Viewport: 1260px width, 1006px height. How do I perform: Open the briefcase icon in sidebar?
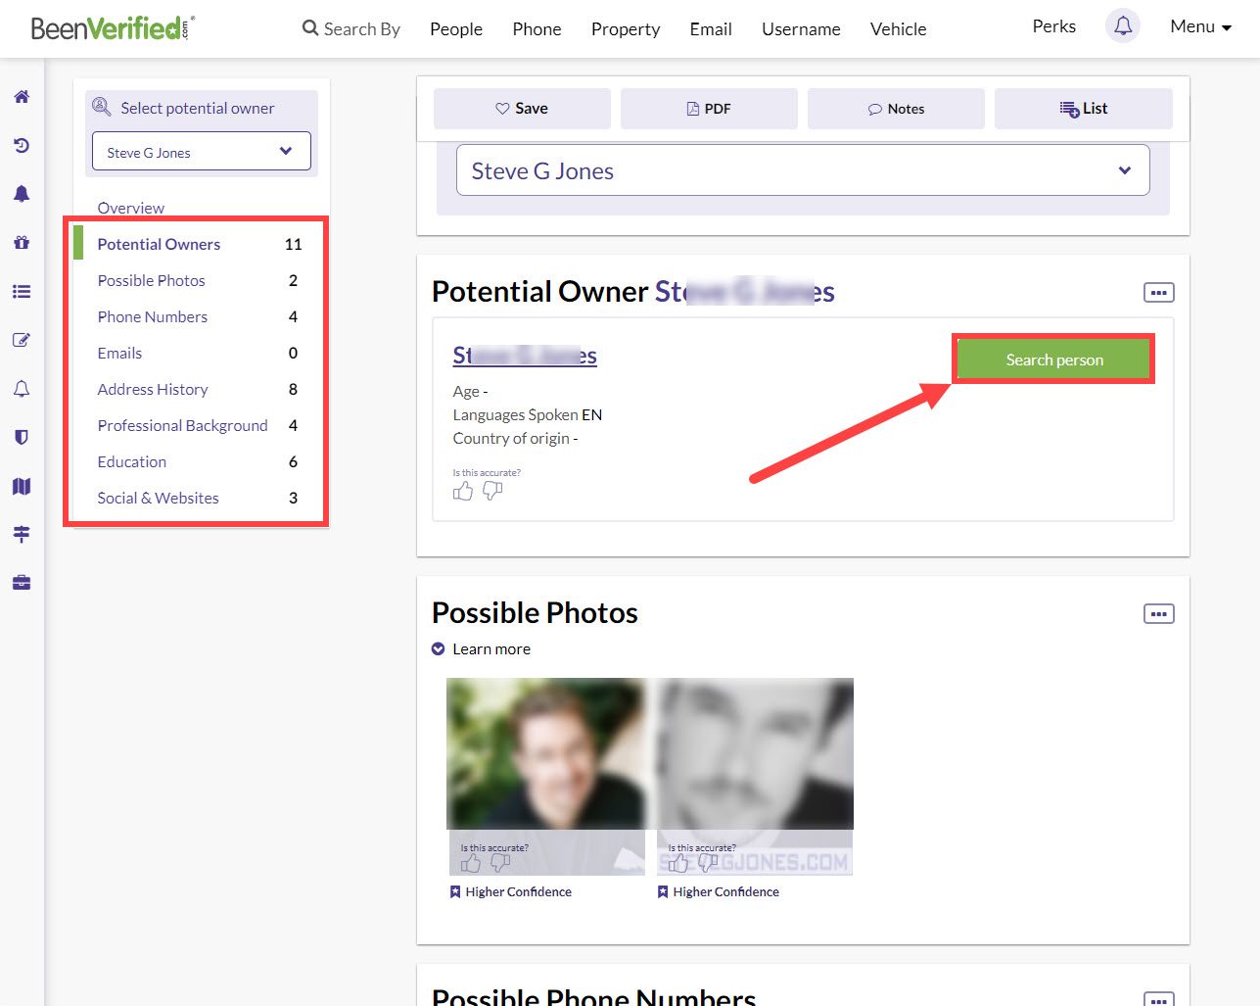[22, 583]
